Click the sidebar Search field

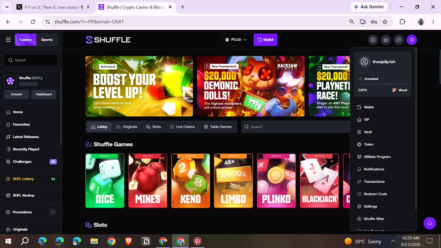tap(31, 60)
